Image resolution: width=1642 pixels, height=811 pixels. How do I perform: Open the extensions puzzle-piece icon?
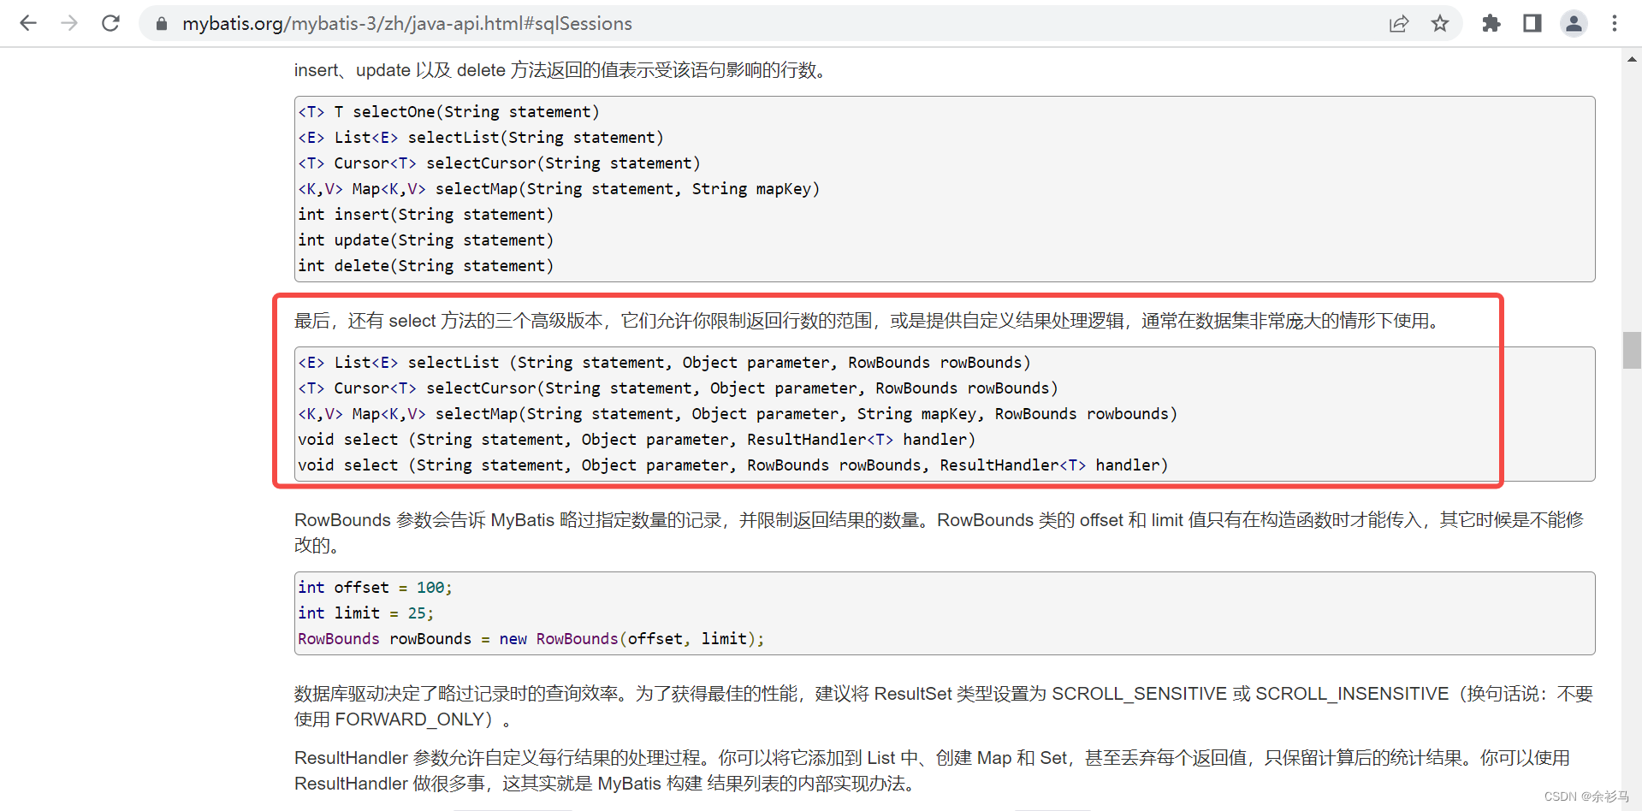pos(1491,24)
